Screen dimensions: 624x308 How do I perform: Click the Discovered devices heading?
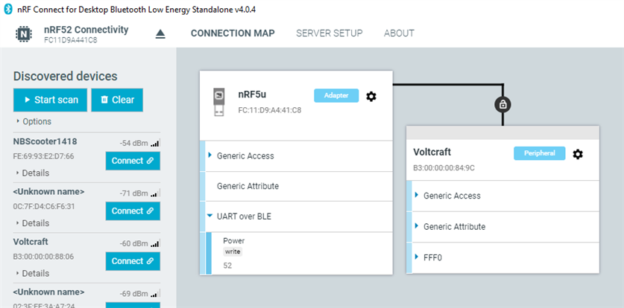(x=66, y=76)
